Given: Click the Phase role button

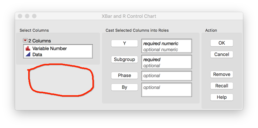Looking at the screenshot, I should (x=124, y=75).
